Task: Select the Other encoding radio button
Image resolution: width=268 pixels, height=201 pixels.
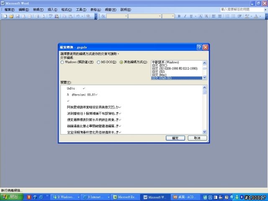Action: point(121,62)
